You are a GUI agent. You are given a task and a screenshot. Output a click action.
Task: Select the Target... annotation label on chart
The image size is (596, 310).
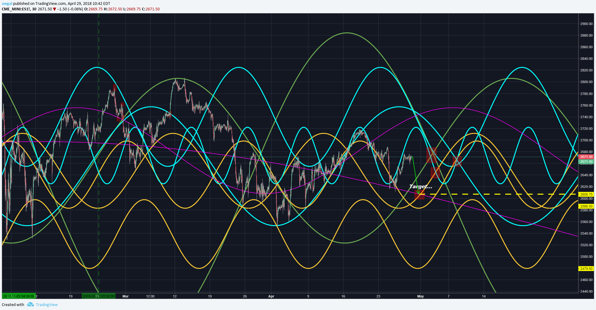tap(420, 186)
